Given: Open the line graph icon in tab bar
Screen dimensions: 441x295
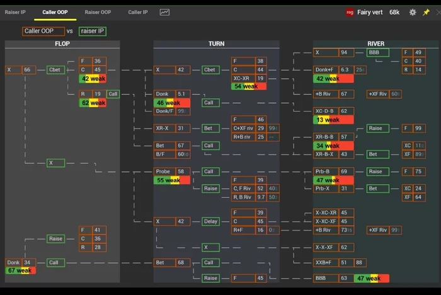Looking at the screenshot, I should (164, 12).
